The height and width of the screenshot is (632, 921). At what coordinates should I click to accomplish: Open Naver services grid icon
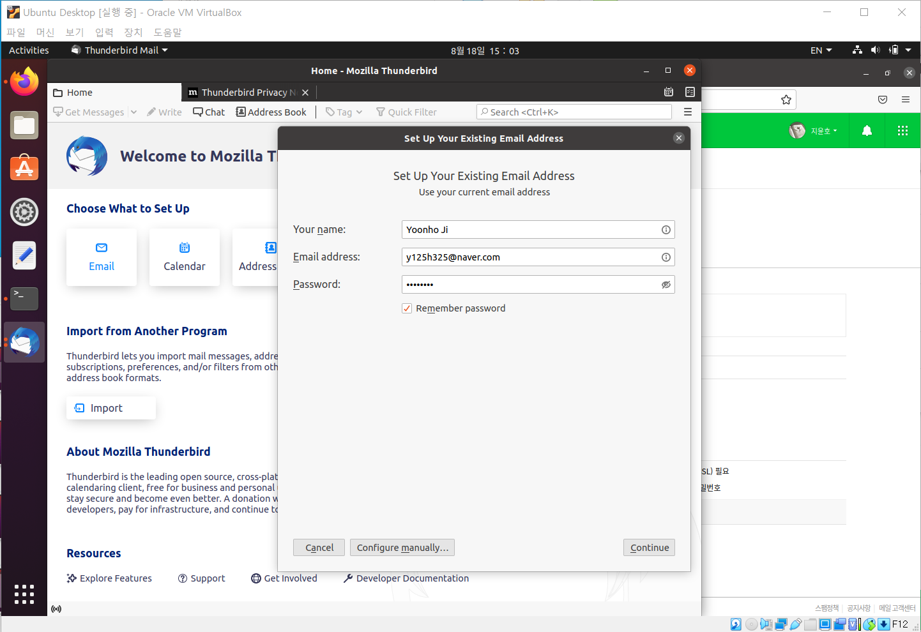(x=902, y=131)
